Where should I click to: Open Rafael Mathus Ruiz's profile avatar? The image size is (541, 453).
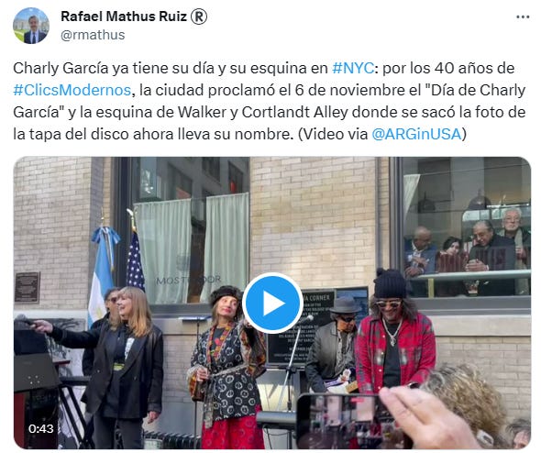pos(31,26)
